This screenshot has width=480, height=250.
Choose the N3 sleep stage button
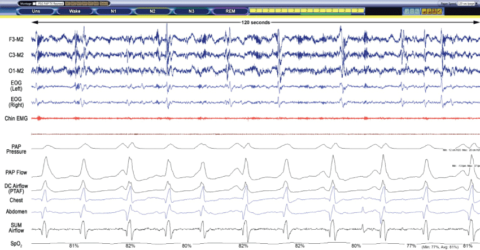pos(191,11)
